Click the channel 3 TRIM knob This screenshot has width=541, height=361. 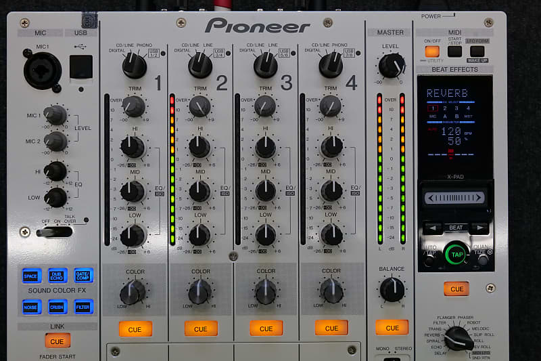(x=265, y=106)
